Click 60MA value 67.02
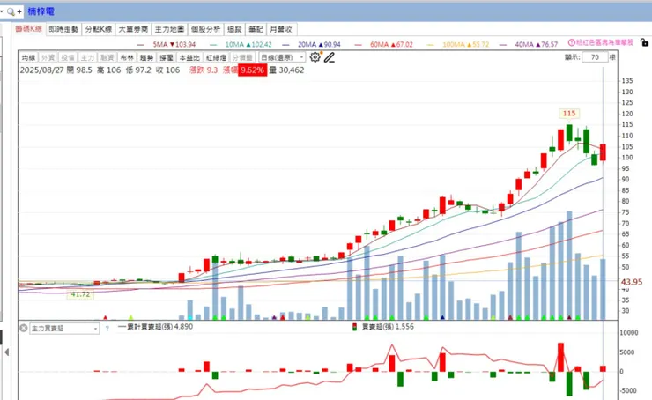 (x=403, y=44)
